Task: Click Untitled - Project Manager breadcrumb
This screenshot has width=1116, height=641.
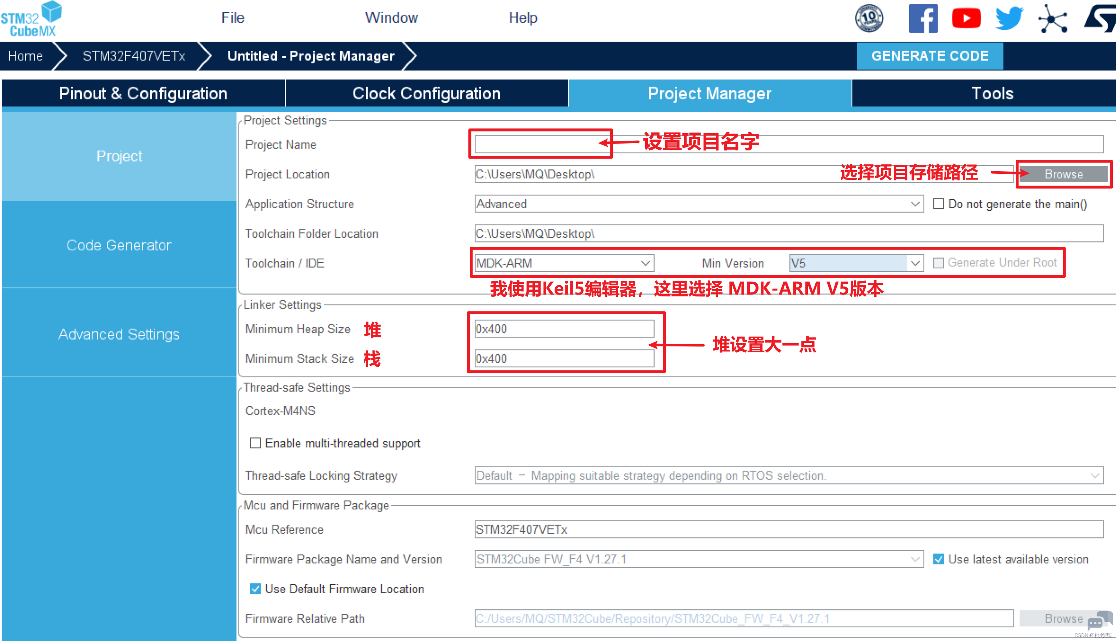Action: tap(311, 56)
